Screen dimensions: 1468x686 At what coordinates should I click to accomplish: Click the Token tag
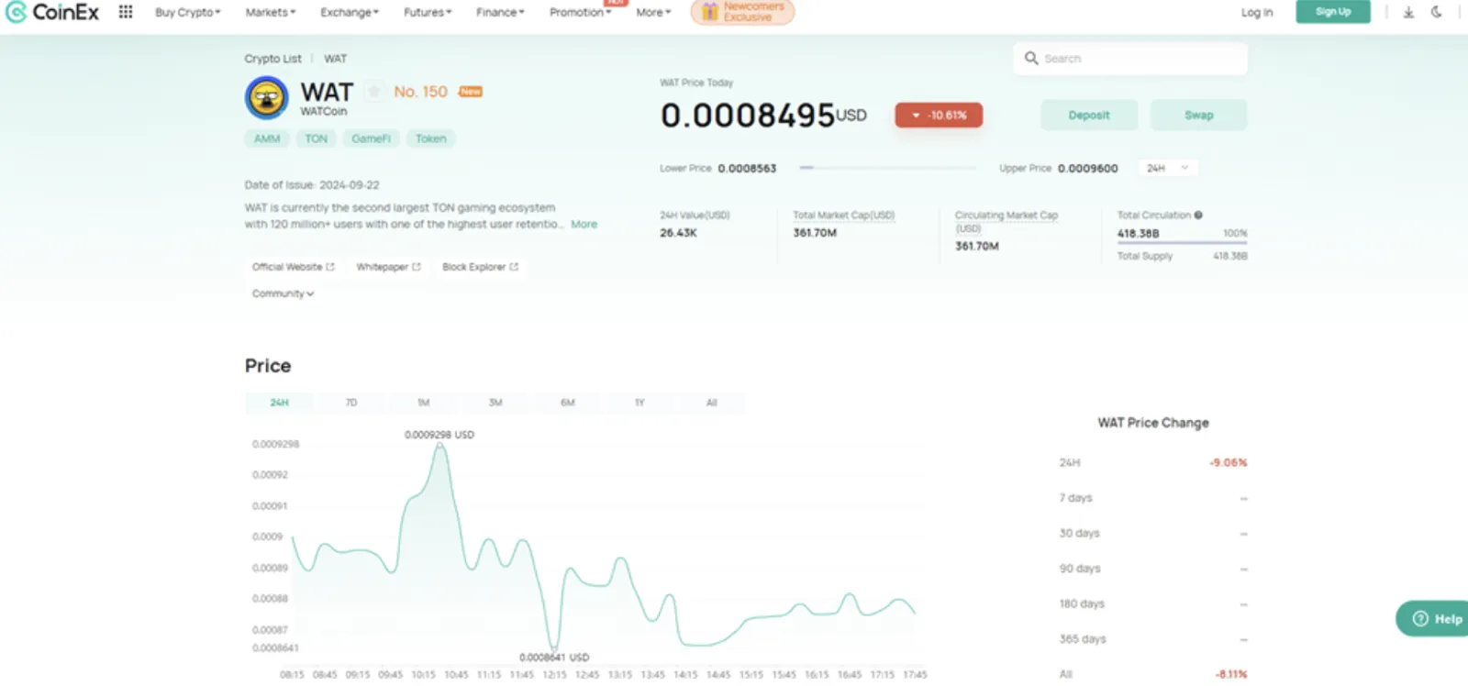tap(430, 138)
